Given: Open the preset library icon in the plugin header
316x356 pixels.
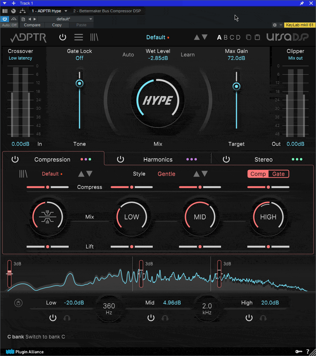Looking at the screenshot, I should click(94, 37).
